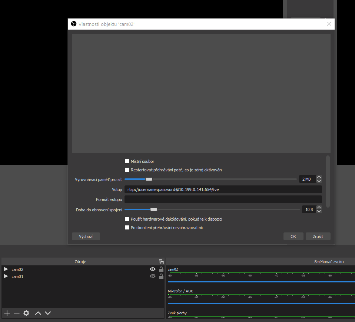Click the add source plus icon
355x322 pixels.
point(7,313)
